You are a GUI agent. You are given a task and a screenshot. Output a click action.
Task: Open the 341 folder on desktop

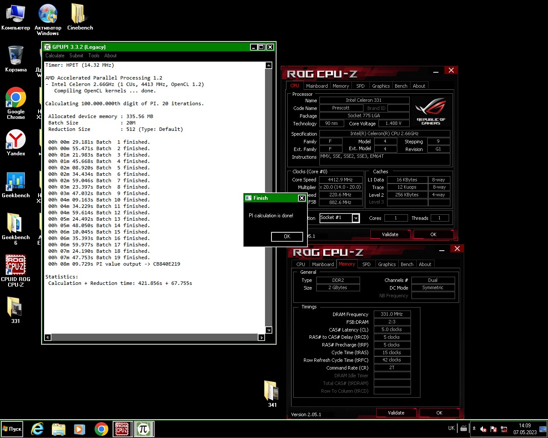[x=272, y=394]
